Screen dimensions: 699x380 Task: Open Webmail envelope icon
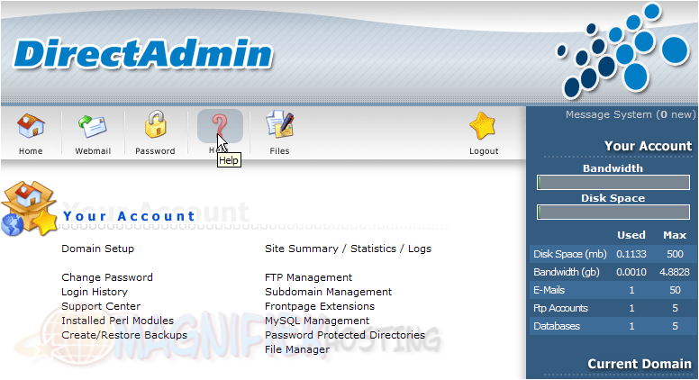coord(93,127)
